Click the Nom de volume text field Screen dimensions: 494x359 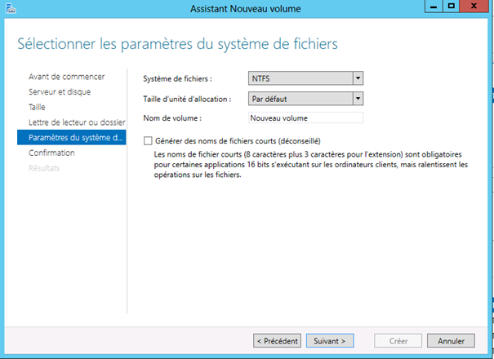[305, 118]
